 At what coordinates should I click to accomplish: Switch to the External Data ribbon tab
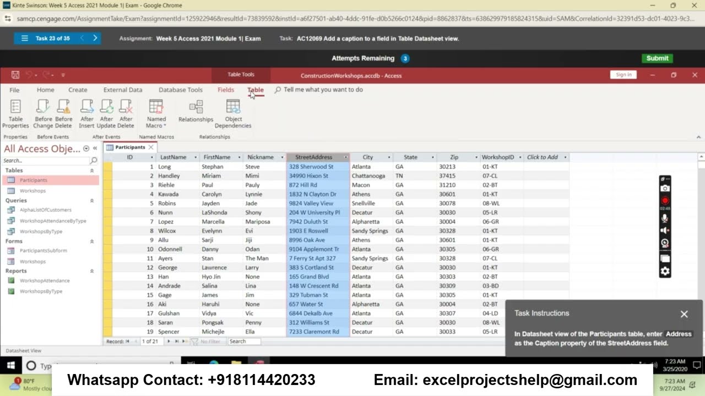[123, 90]
